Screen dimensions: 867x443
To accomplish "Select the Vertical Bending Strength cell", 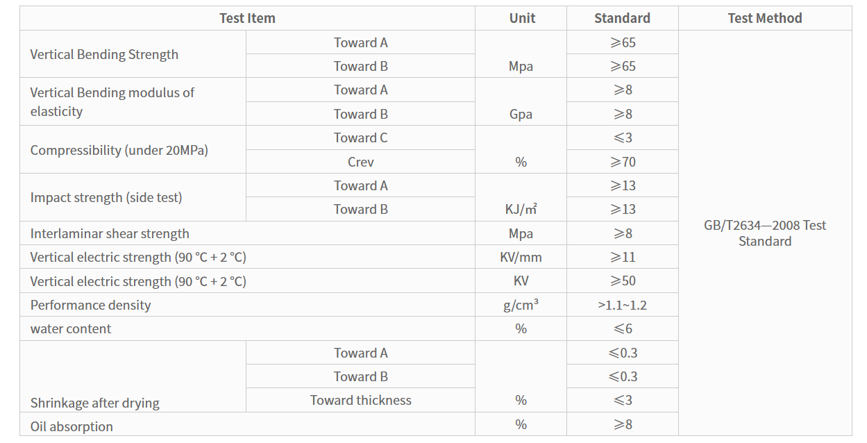I will click(x=133, y=54).
